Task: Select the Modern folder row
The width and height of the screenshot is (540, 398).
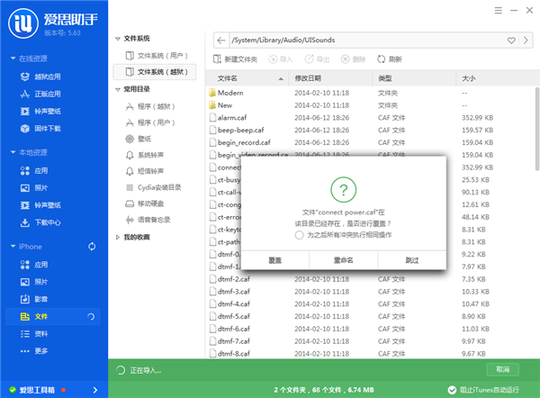Action: (x=370, y=93)
